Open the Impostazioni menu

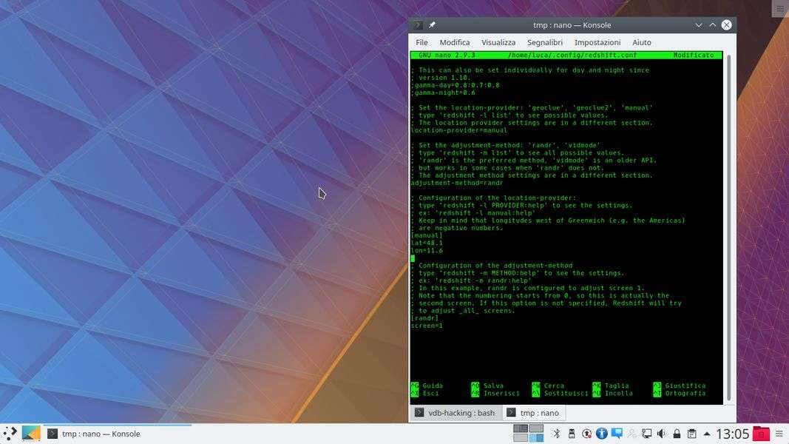tap(597, 42)
